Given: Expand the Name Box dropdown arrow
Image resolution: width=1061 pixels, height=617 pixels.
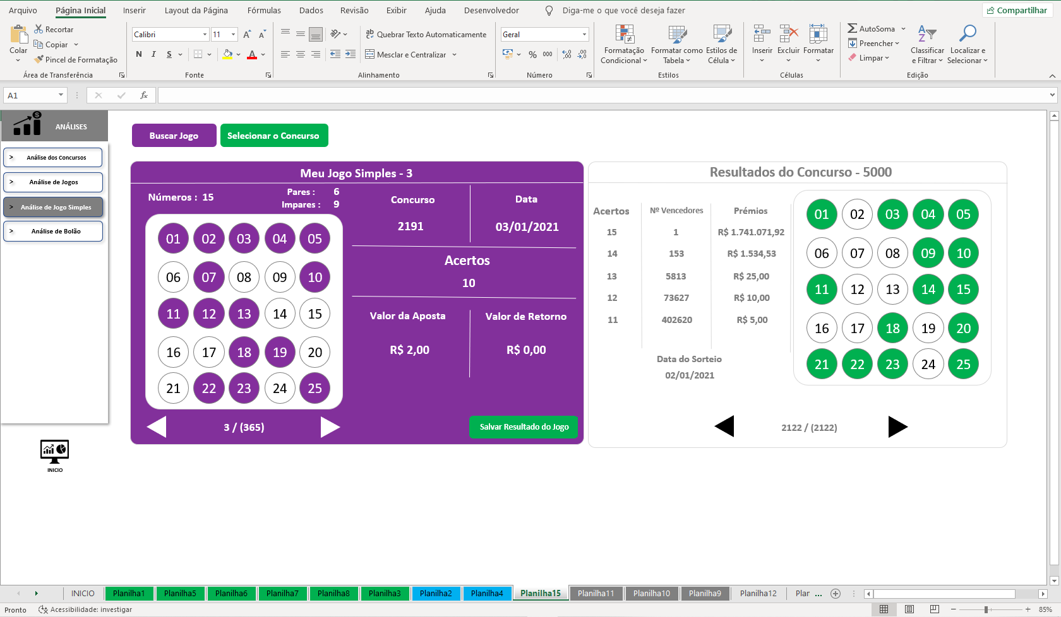Looking at the screenshot, I should (x=61, y=95).
